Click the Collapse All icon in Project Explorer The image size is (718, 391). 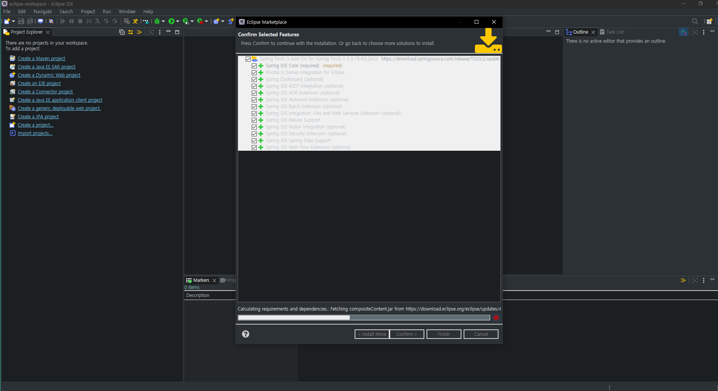click(x=122, y=32)
